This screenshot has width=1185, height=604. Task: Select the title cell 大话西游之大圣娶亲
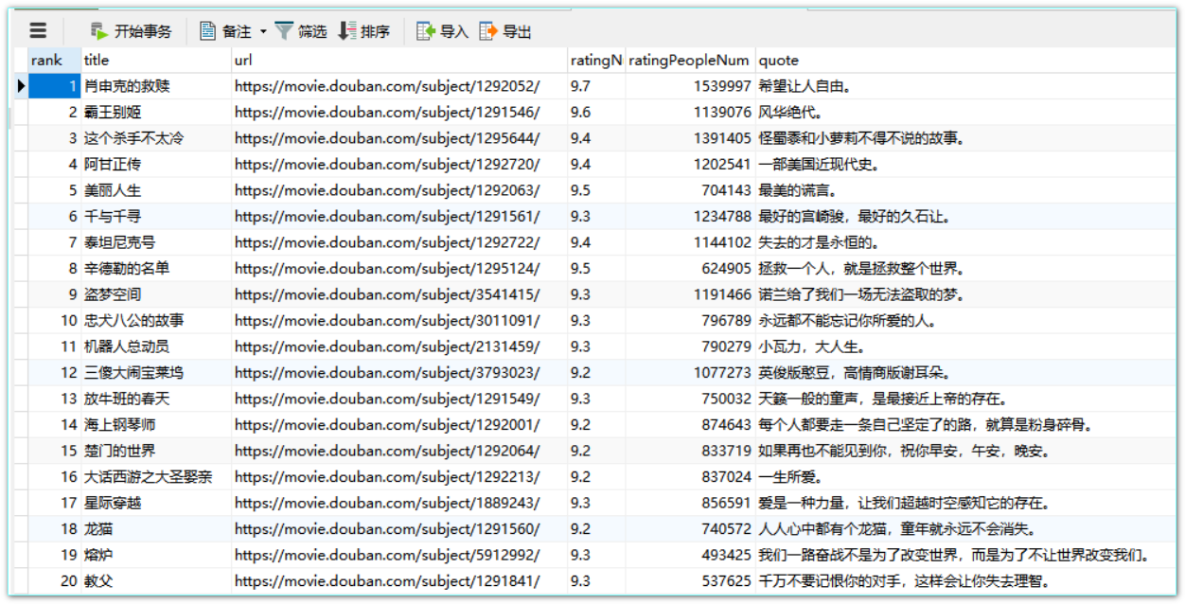[156, 477]
